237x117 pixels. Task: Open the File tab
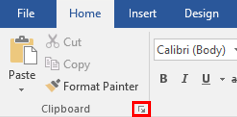coord(26,14)
